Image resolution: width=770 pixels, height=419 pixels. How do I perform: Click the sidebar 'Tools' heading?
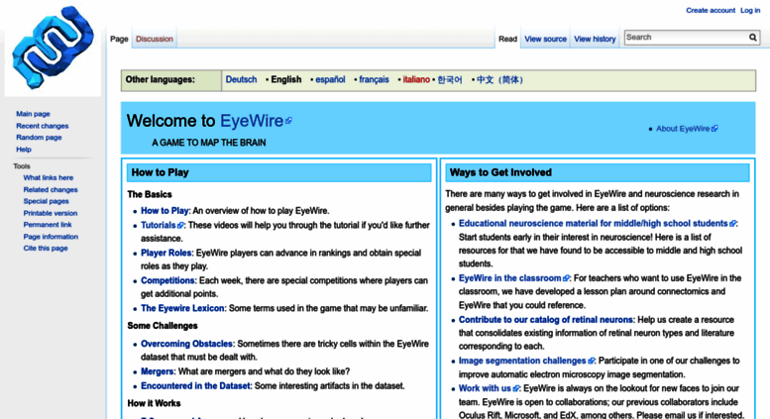22,166
